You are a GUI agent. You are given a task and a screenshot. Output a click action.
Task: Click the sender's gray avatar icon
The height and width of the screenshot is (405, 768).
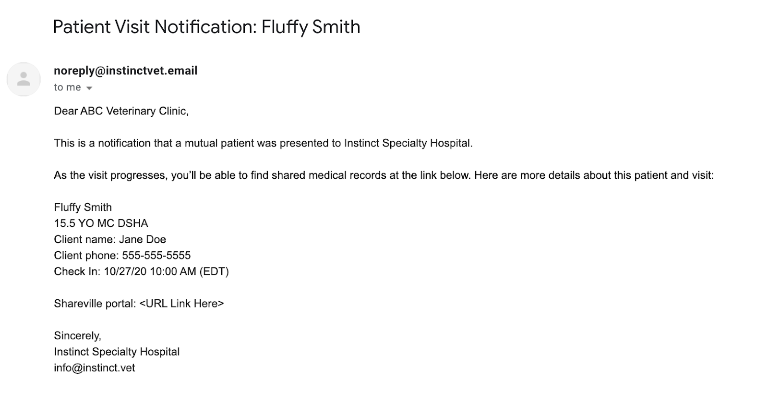(x=23, y=79)
